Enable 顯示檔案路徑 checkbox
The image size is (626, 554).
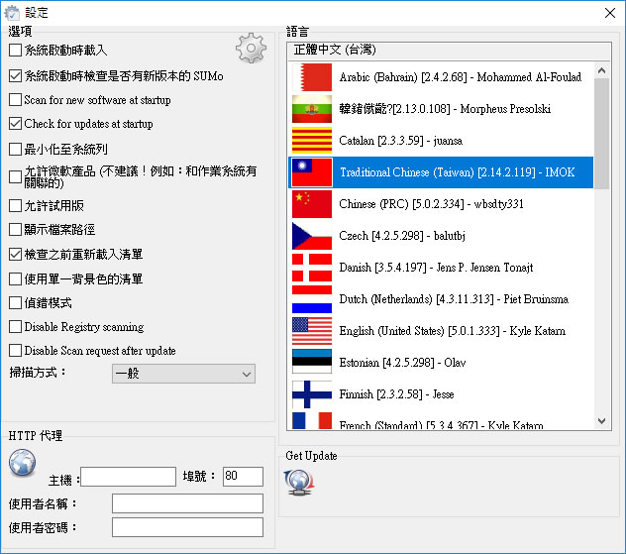click(15, 230)
